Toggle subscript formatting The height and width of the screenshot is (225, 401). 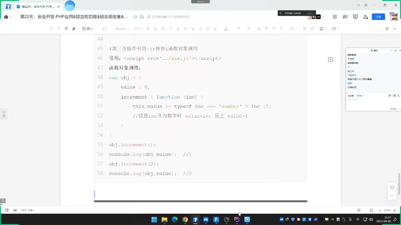[193, 29]
